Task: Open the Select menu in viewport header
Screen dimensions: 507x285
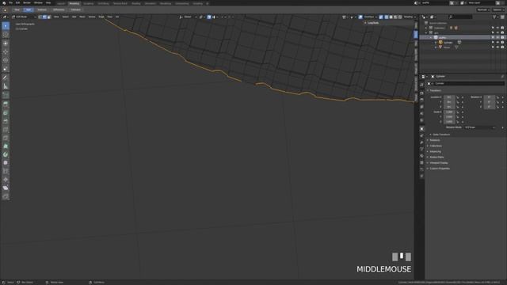Action: pyautogui.click(x=65, y=17)
